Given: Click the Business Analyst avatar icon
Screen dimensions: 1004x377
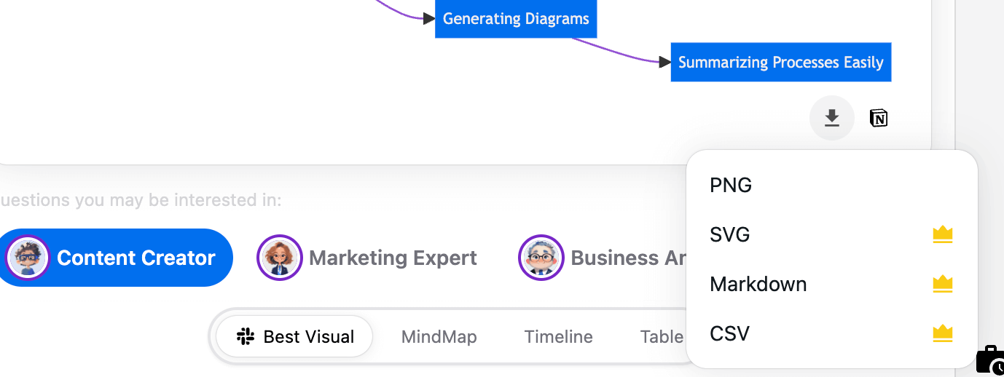Looking at the screenshot, I should tap(541, 258).
